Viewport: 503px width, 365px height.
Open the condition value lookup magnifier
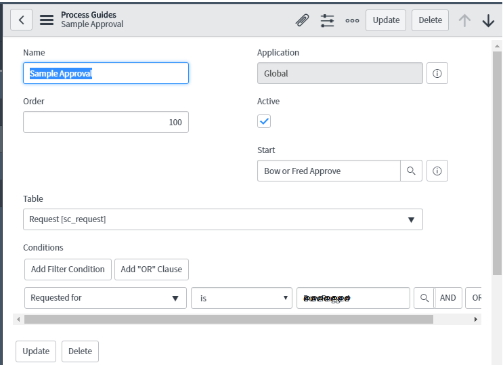click(424, 298)
